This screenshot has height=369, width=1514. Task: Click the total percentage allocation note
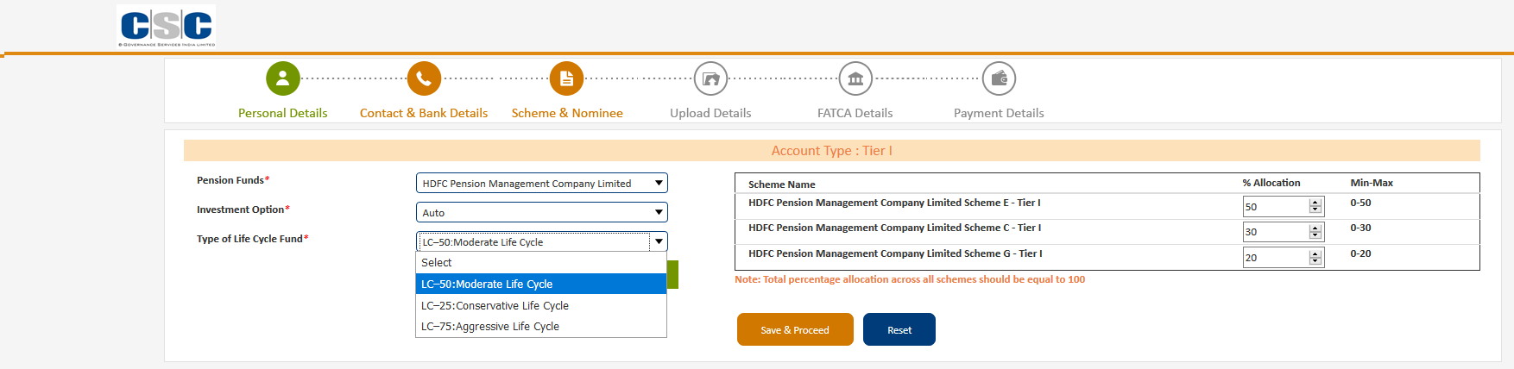(x=910, y=279)
